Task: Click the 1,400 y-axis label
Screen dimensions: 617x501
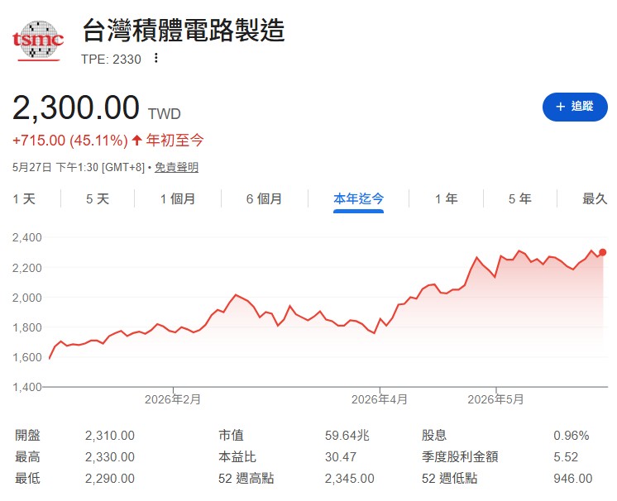Action: [26, 387]
